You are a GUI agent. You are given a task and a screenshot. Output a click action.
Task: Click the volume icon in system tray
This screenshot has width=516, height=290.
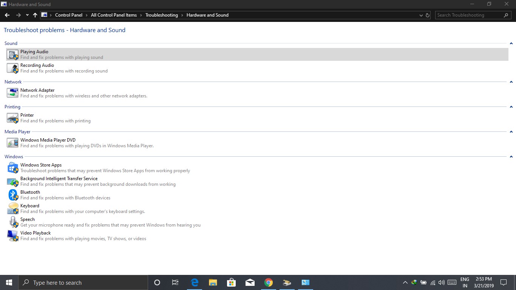[442, 282]
